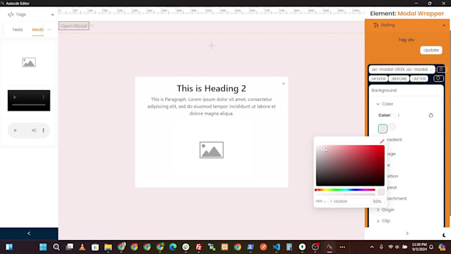Open more tabs ellipsis menu

click(50, 29)
